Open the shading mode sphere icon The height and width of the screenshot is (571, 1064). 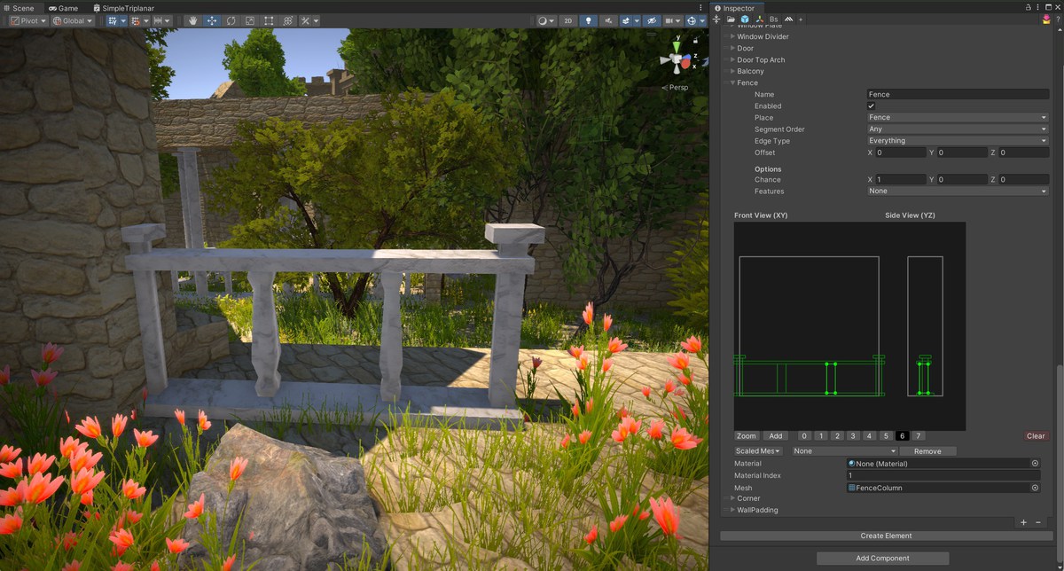pyautogui.click(x=543, y=20)
